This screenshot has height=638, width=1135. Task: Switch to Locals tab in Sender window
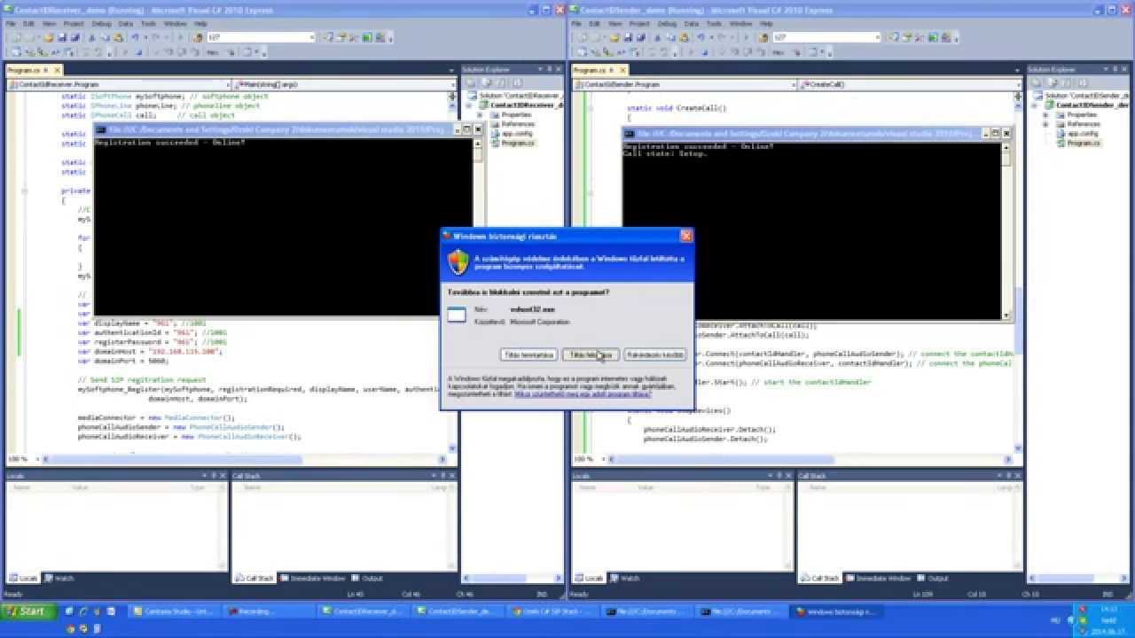point(590,578)
